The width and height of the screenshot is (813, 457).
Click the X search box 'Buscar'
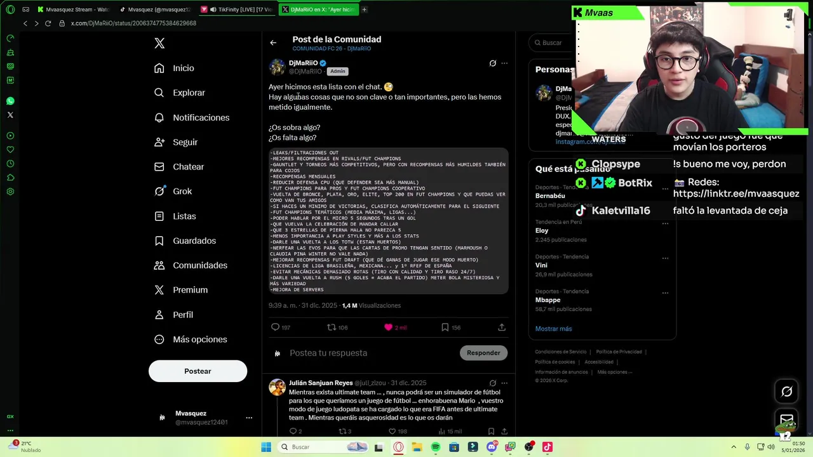pos(551,43)
